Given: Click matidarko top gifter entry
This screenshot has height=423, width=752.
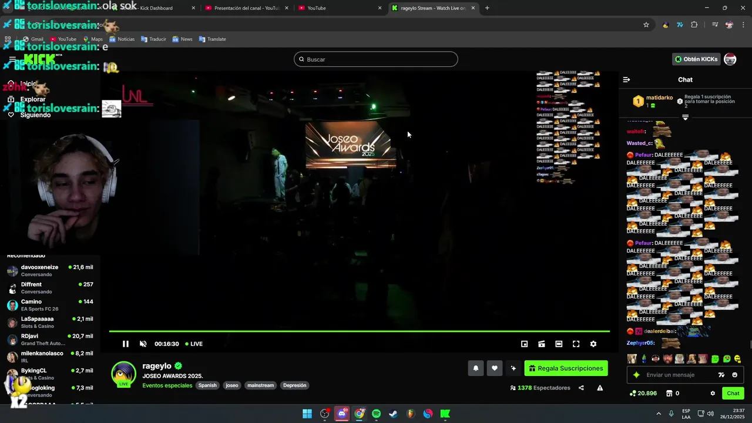Looking at the screenshot, I should tap(653, 101).
